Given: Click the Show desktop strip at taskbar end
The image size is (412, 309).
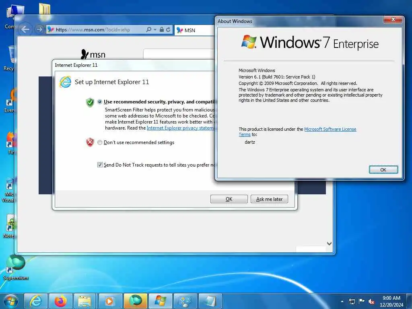Looking at the screenshot, I should [x=410, y=301].
